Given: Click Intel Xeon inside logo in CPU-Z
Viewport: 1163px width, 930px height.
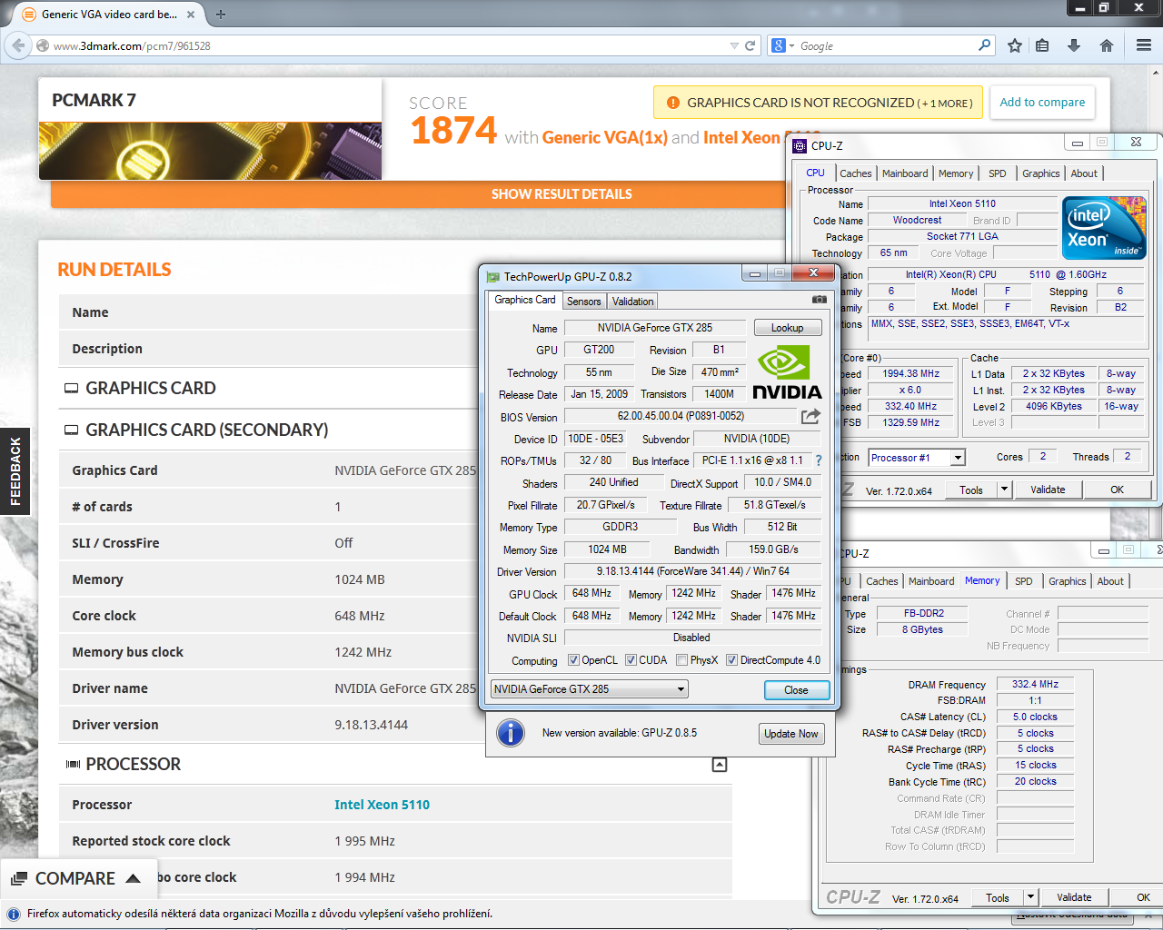Looking at the screenshot, I should tap(1104, 228).
